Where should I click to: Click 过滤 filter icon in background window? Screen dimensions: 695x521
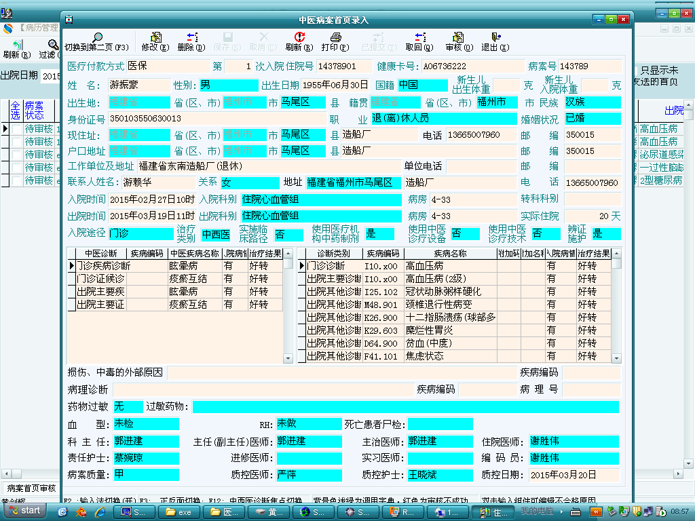pos(52,44)
